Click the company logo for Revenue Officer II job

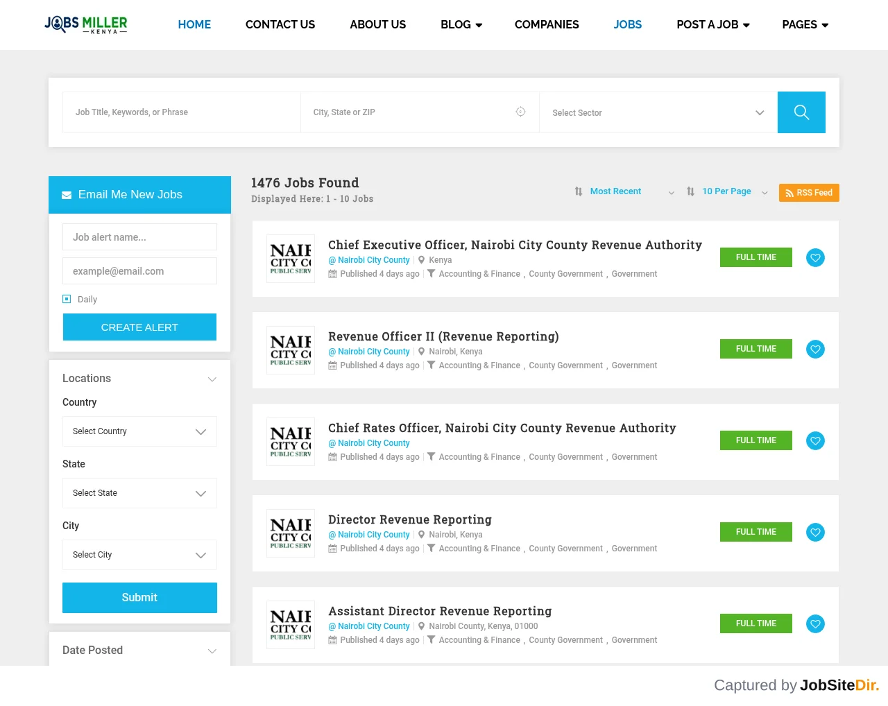click(x=291, y=350)
